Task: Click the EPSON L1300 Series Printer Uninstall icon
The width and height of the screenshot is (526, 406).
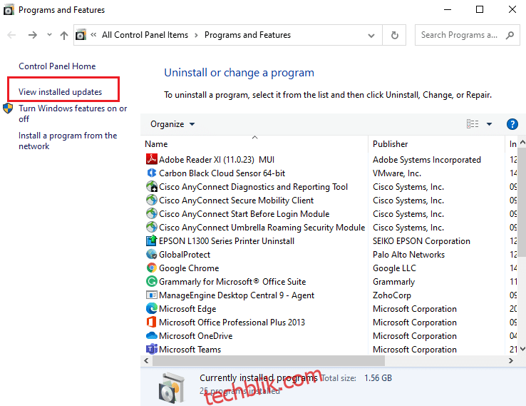Action: click(152, 240)
